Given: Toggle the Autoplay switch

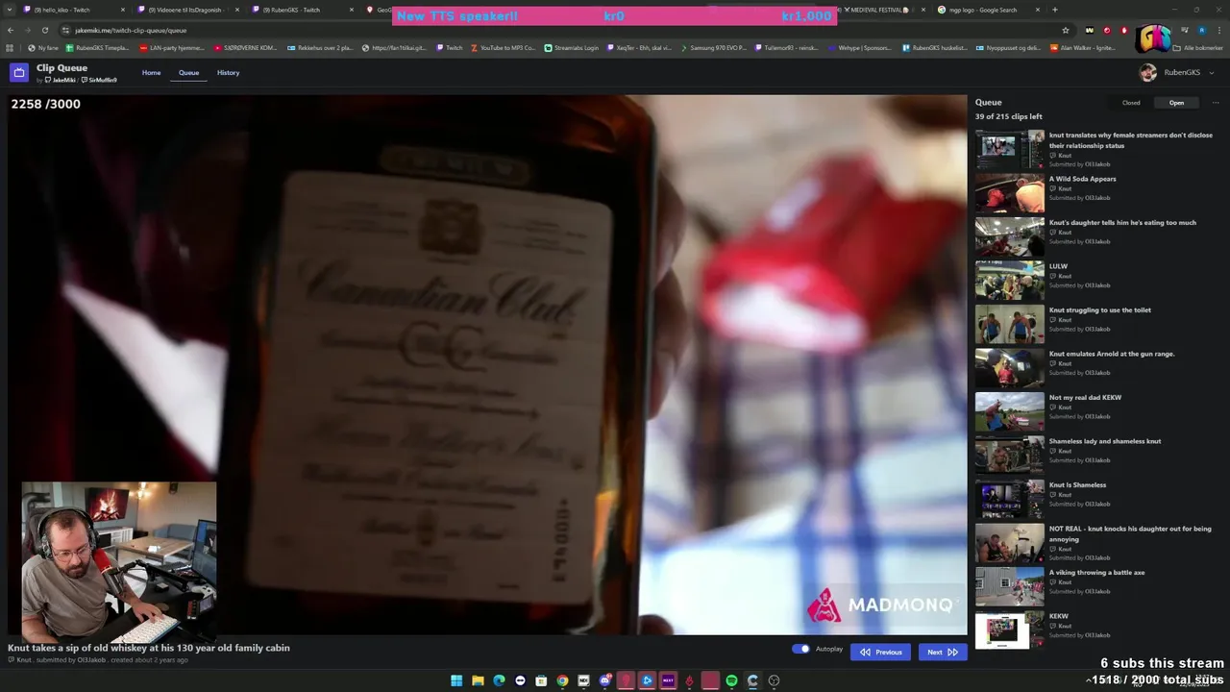Looking at the screenshot, I should click(800, 649).
